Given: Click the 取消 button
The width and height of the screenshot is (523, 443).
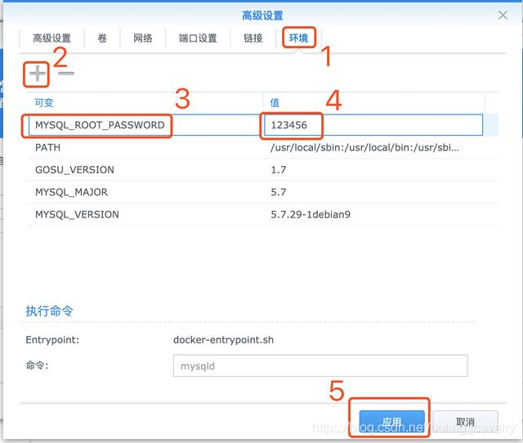Looking at the screenshot, I should [465, 422].
